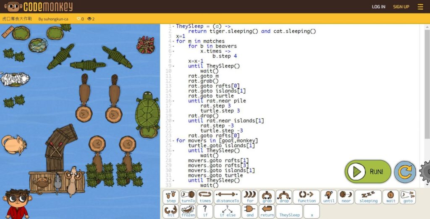Insert the goto command block

pyautogui.click(x=408, y=197)
